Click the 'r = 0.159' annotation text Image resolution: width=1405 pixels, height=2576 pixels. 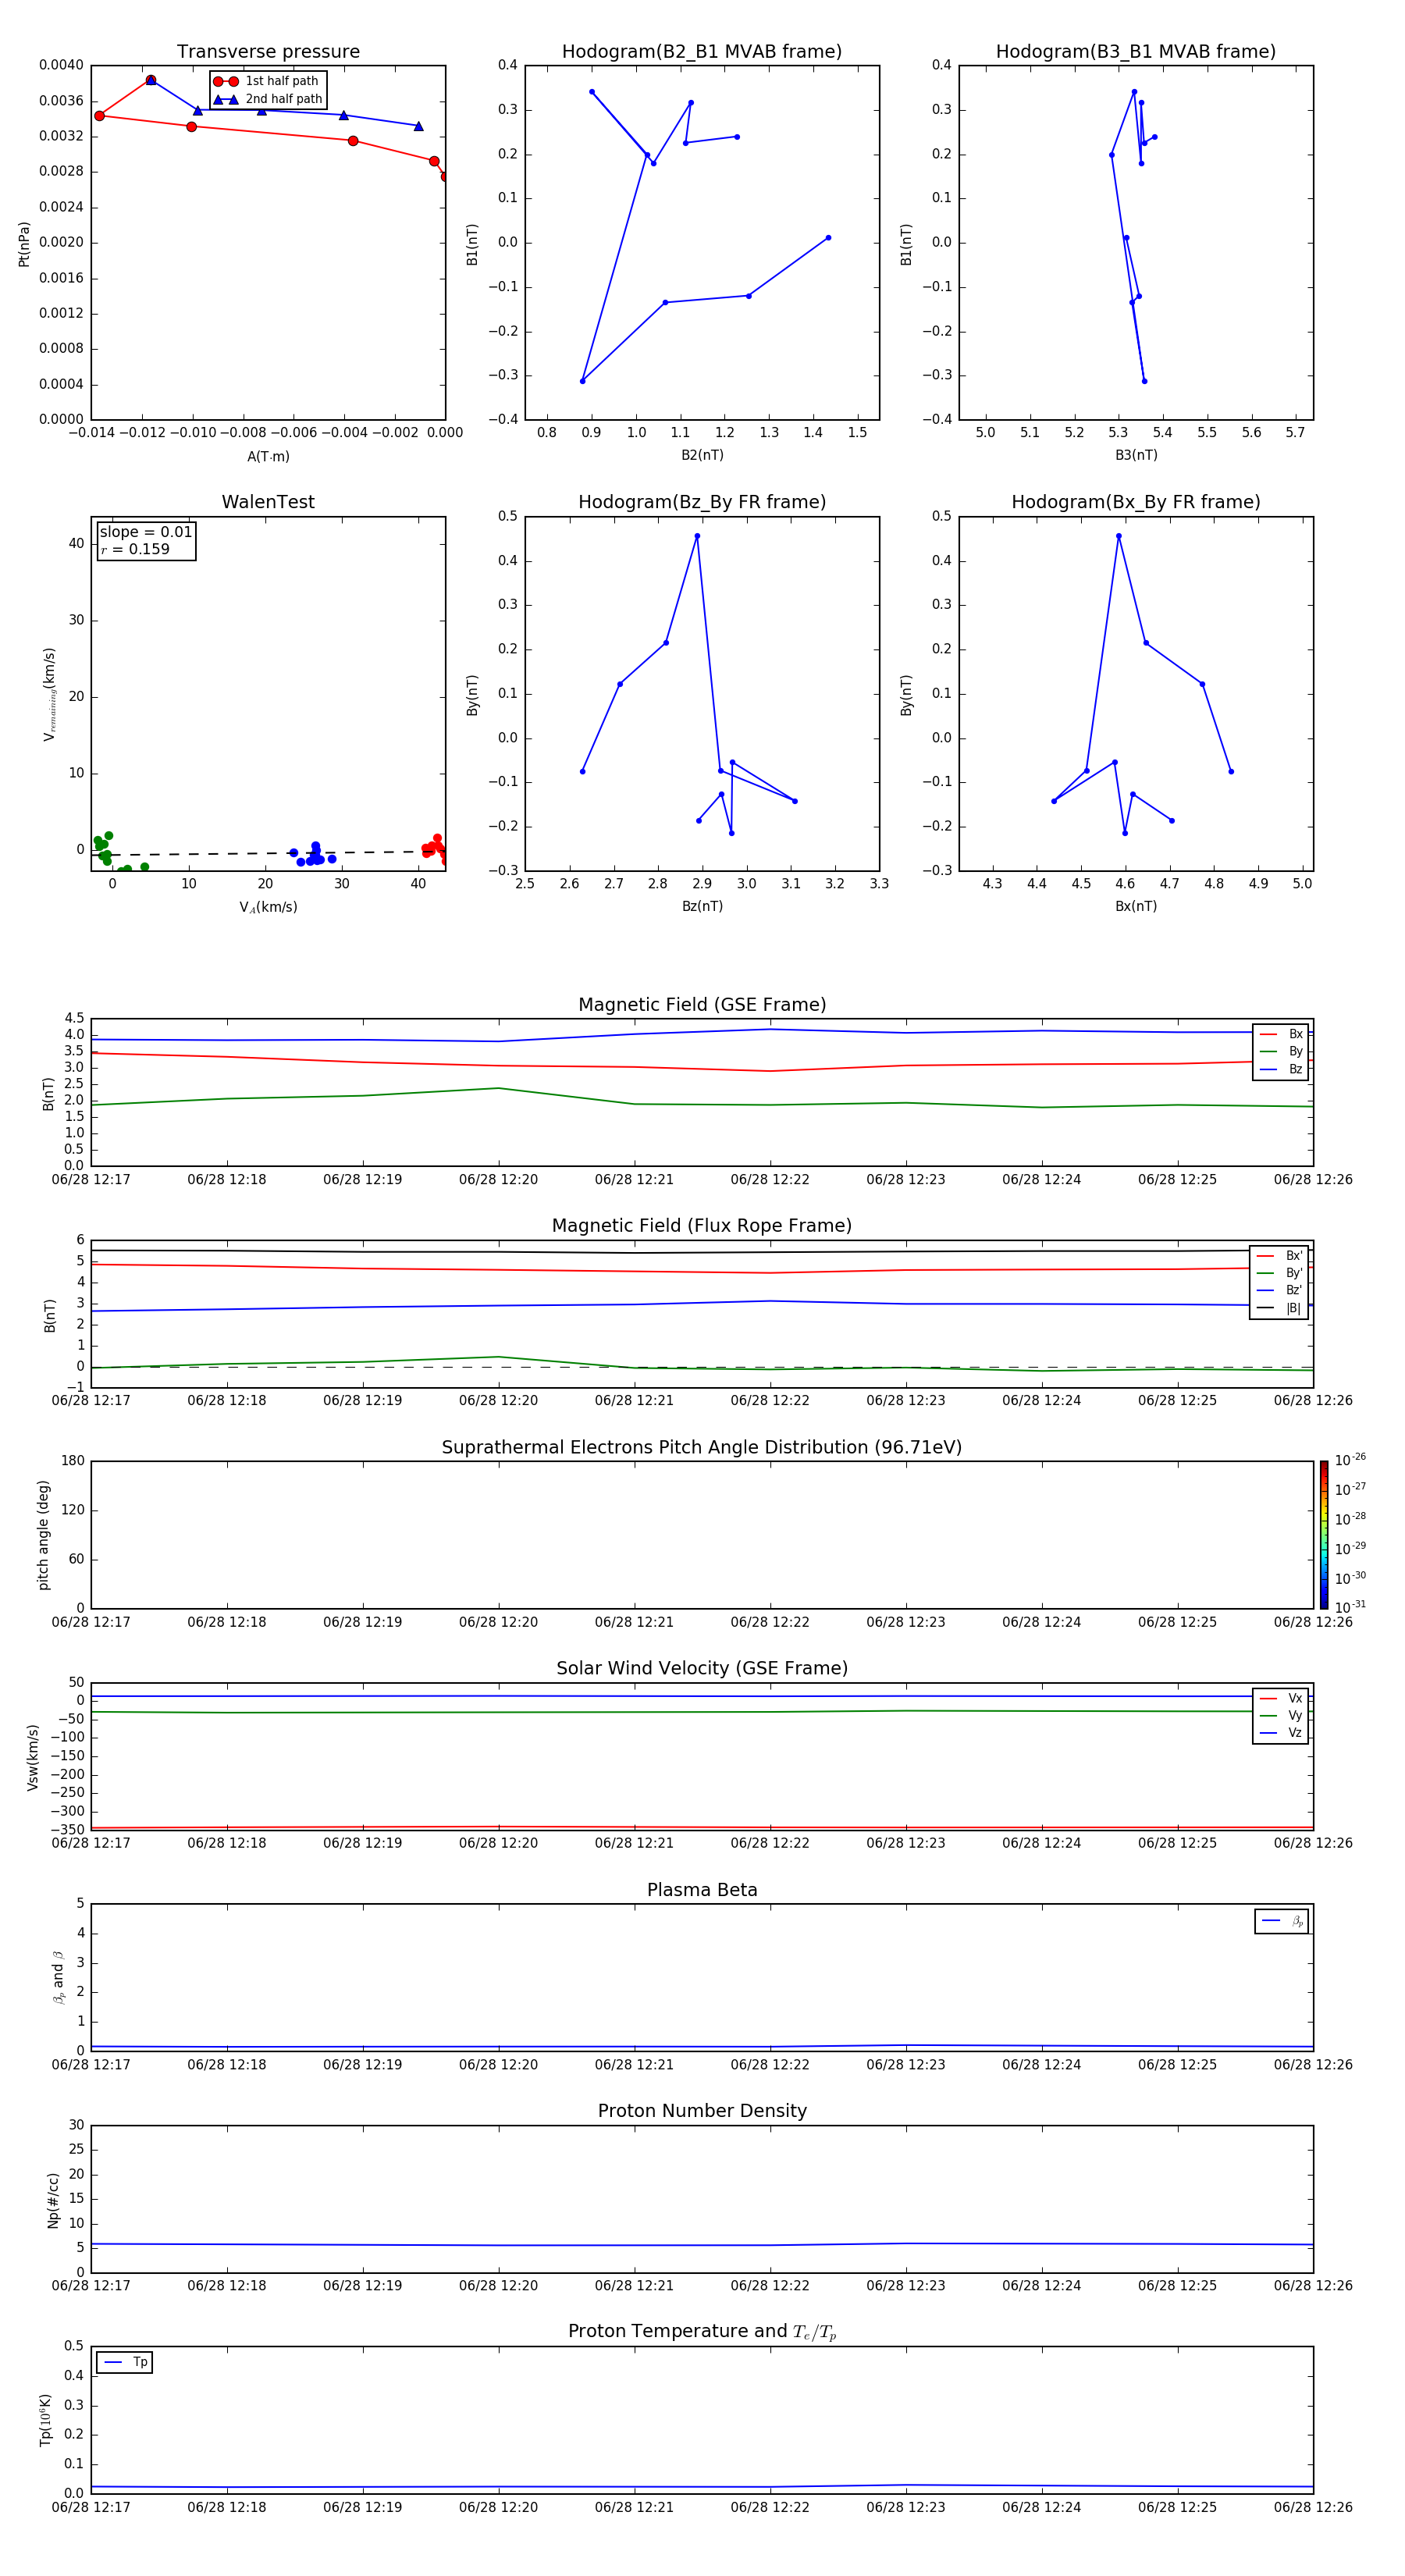tap(135, 549)
